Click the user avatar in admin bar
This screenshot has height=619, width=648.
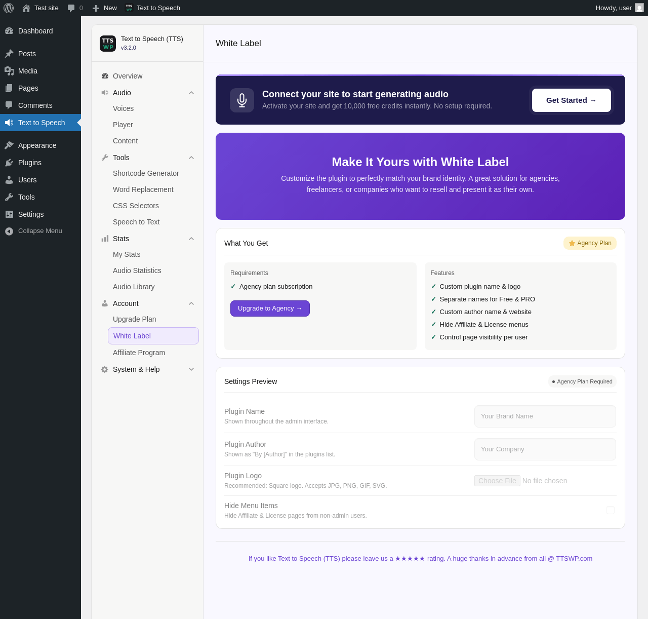[639, 8]
